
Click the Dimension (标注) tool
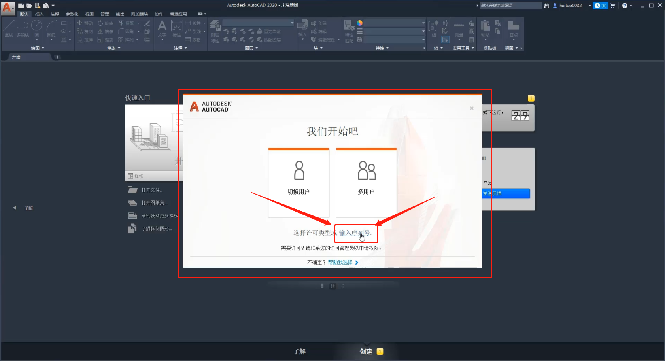coord(177,28)
